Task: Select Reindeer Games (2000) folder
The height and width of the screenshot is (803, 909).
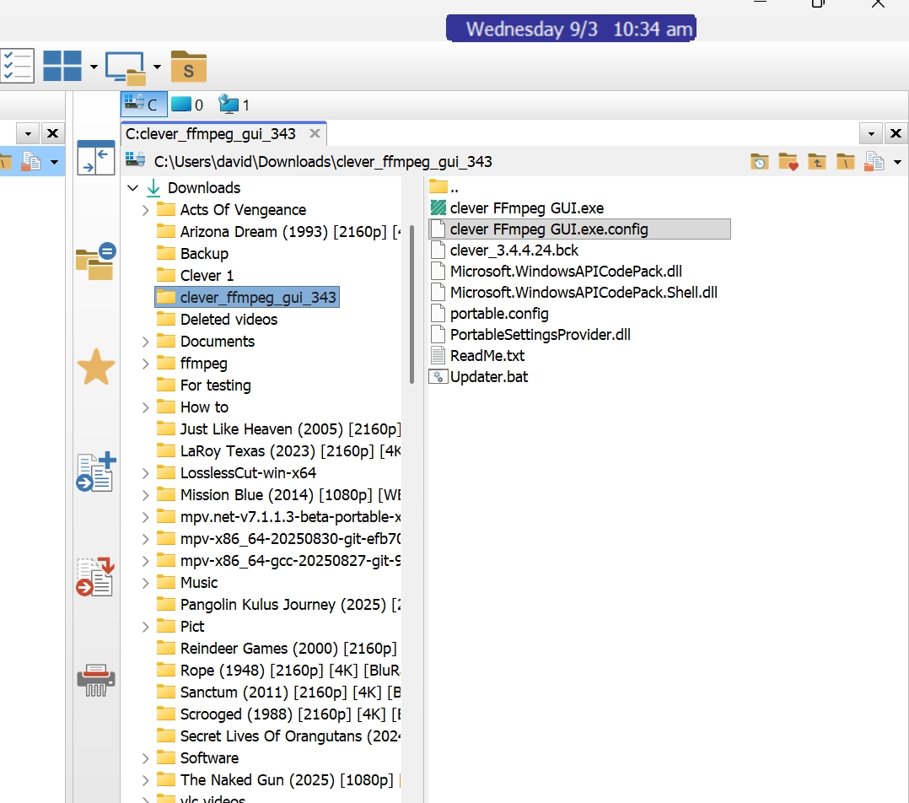Action: pyautogui.click(x=277, y=648)
